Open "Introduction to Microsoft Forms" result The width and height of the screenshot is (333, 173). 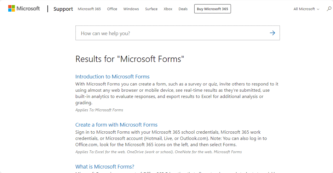click(x=112, y=77)
